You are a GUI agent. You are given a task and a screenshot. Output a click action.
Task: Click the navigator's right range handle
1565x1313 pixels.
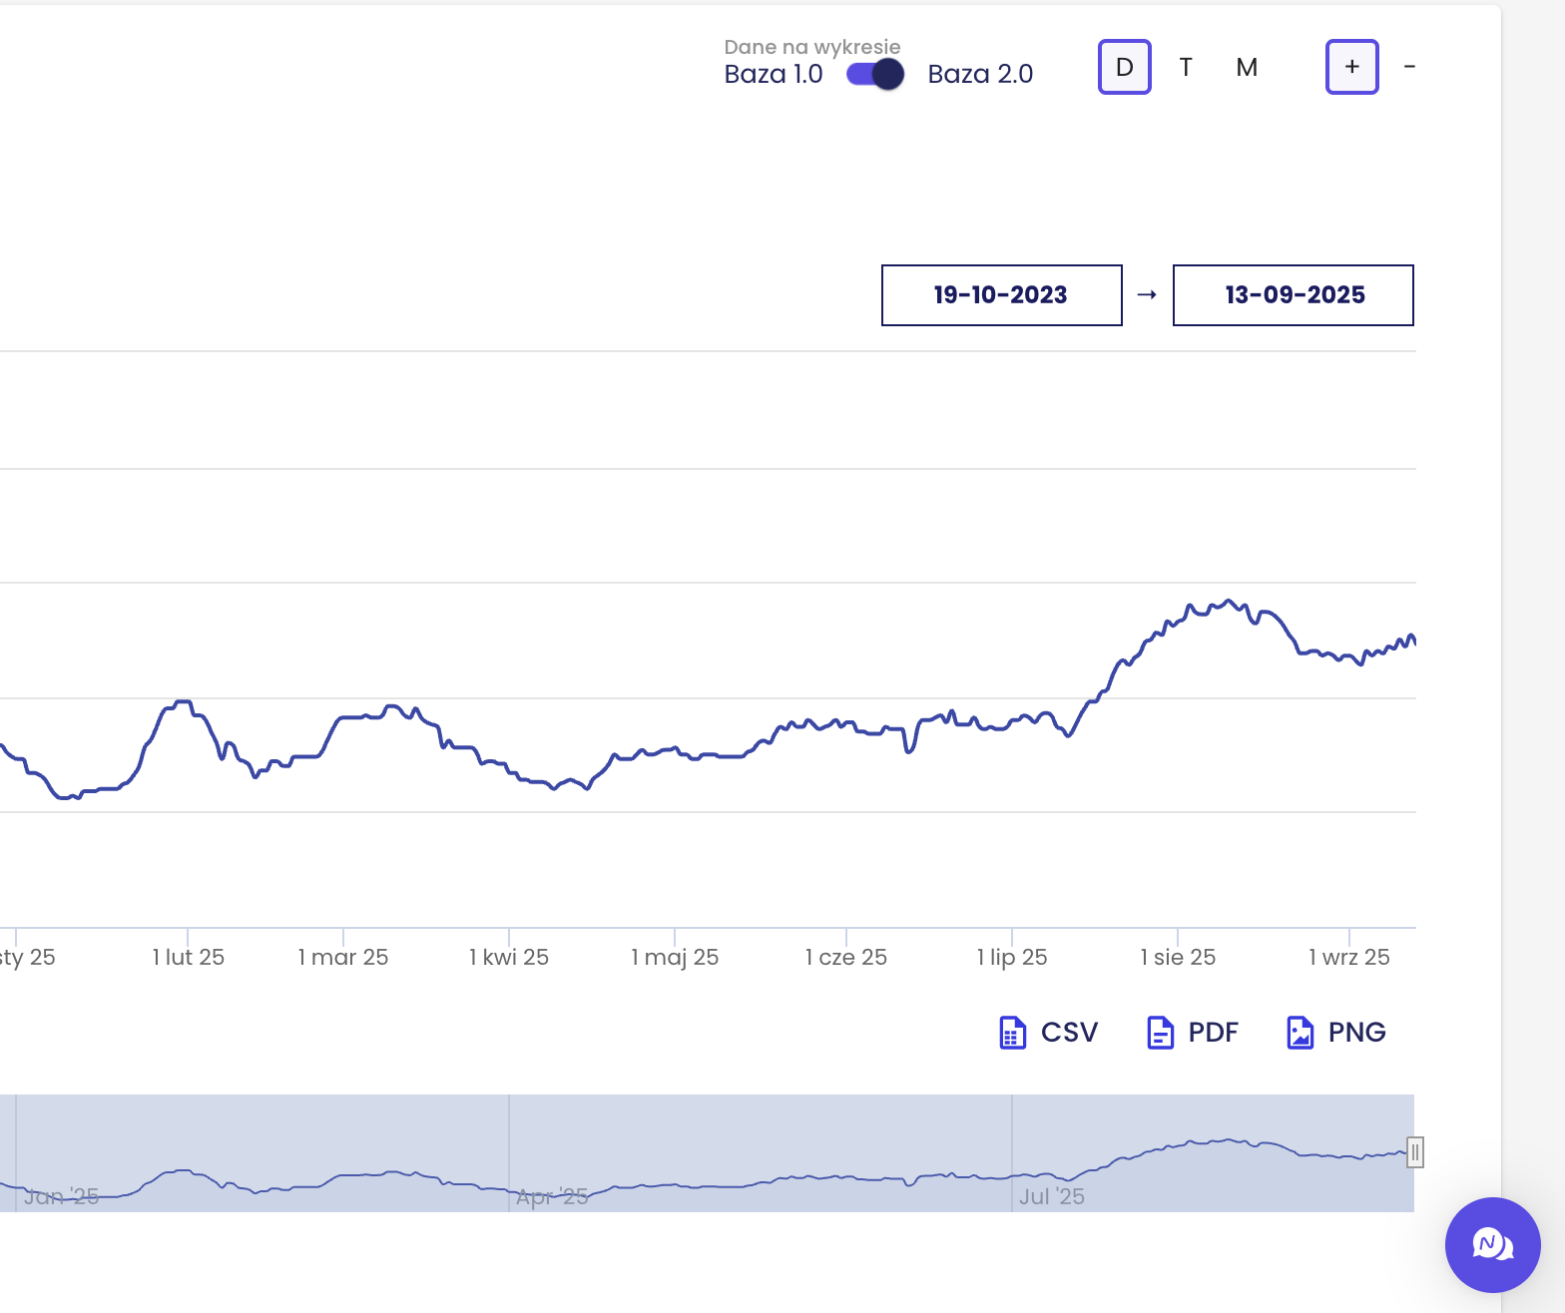tap(1414, 1152)
